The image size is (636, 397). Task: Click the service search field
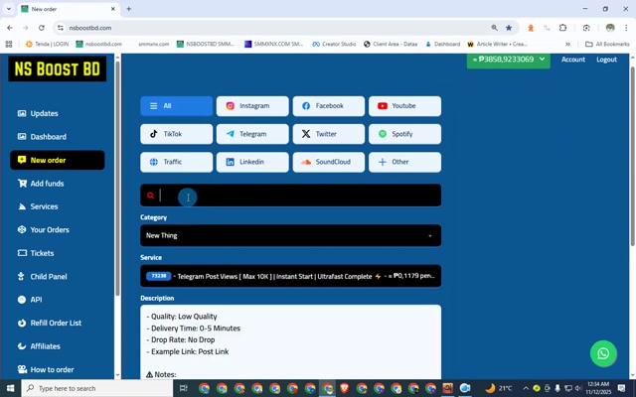point(290,196)
